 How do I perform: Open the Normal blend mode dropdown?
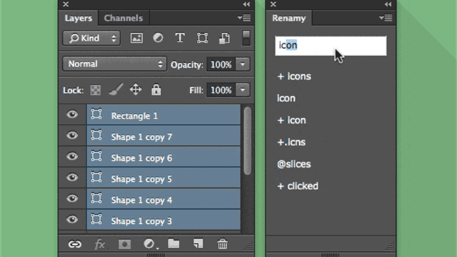[114, 64]
